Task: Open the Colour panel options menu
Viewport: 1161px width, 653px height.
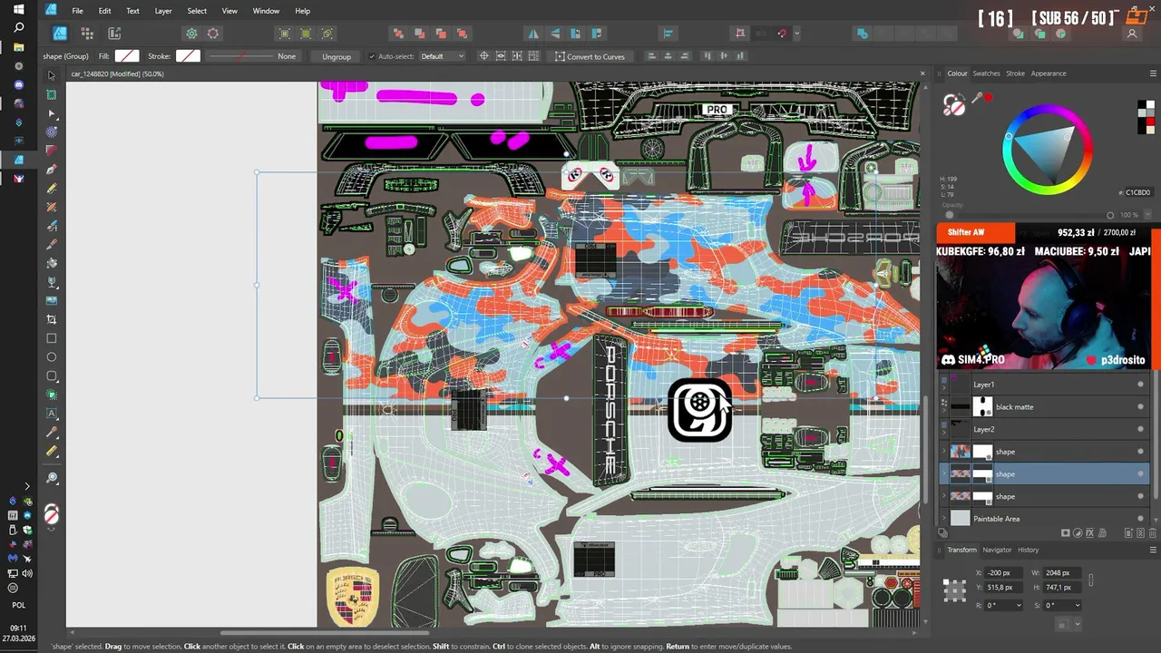Action: 1154,73
